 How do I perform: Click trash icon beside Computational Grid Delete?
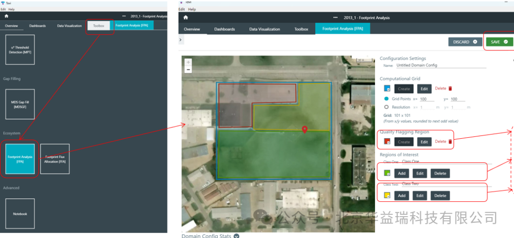tap(450, 88)
